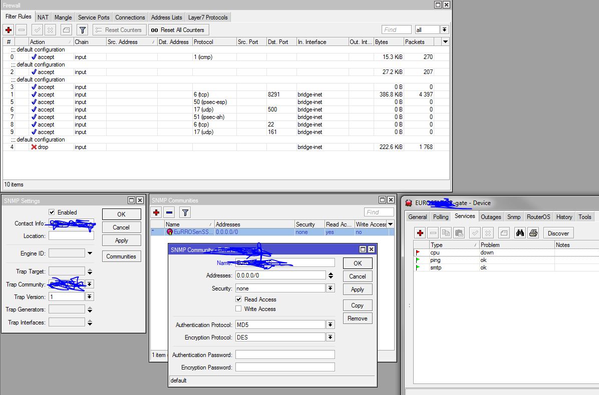Switch to the NAT tab
Viewport: 599px width, 395px height.
43,17
